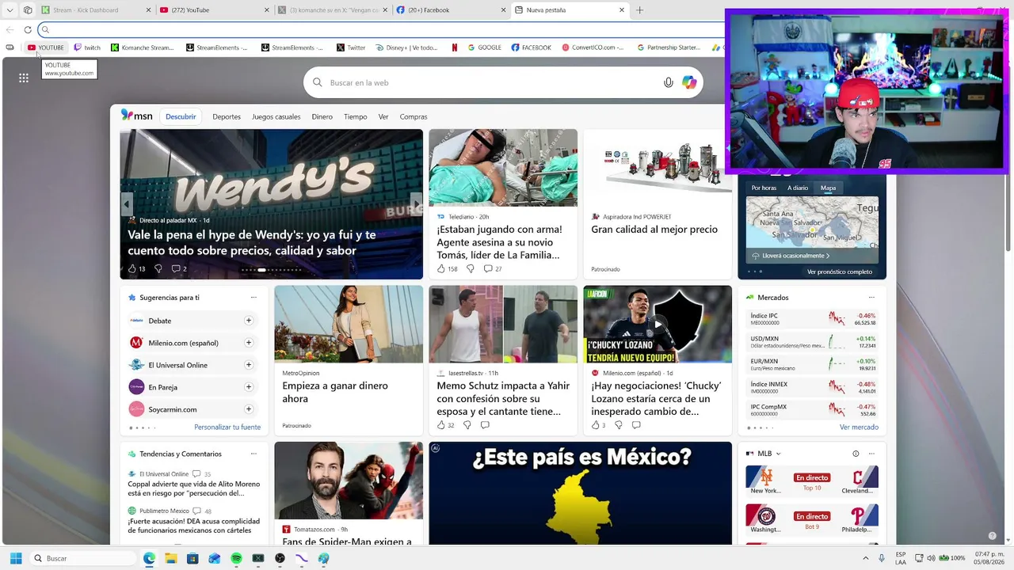Open the FACEBOOK bookmark
This screenshot has height=570, width=1014.
point(532,47)
